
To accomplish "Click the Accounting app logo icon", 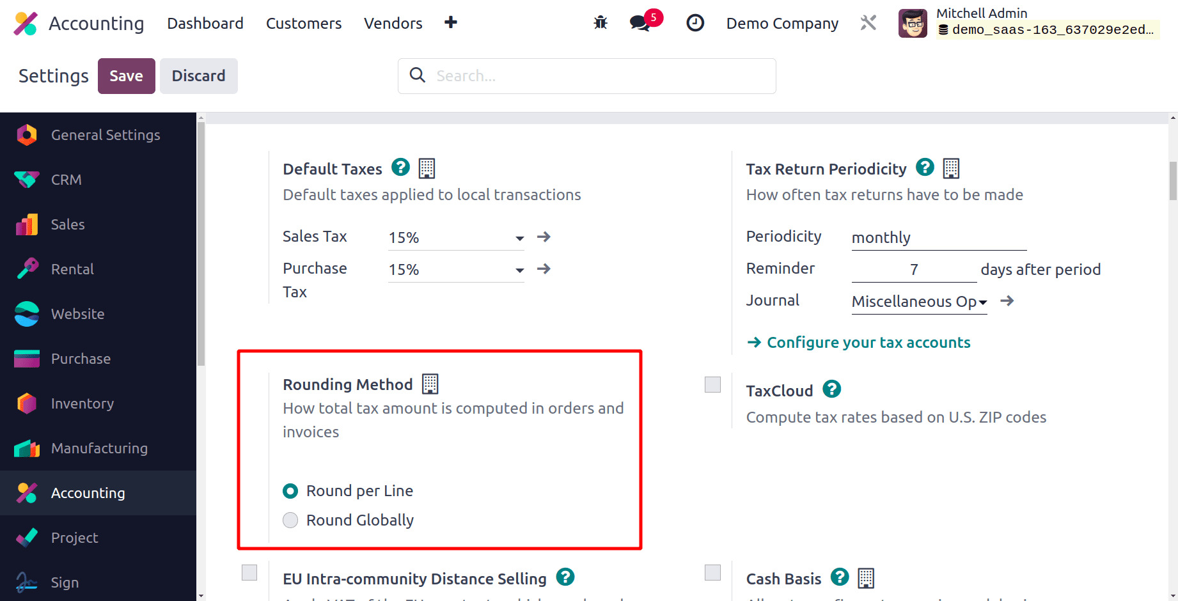I will point(26,24).
